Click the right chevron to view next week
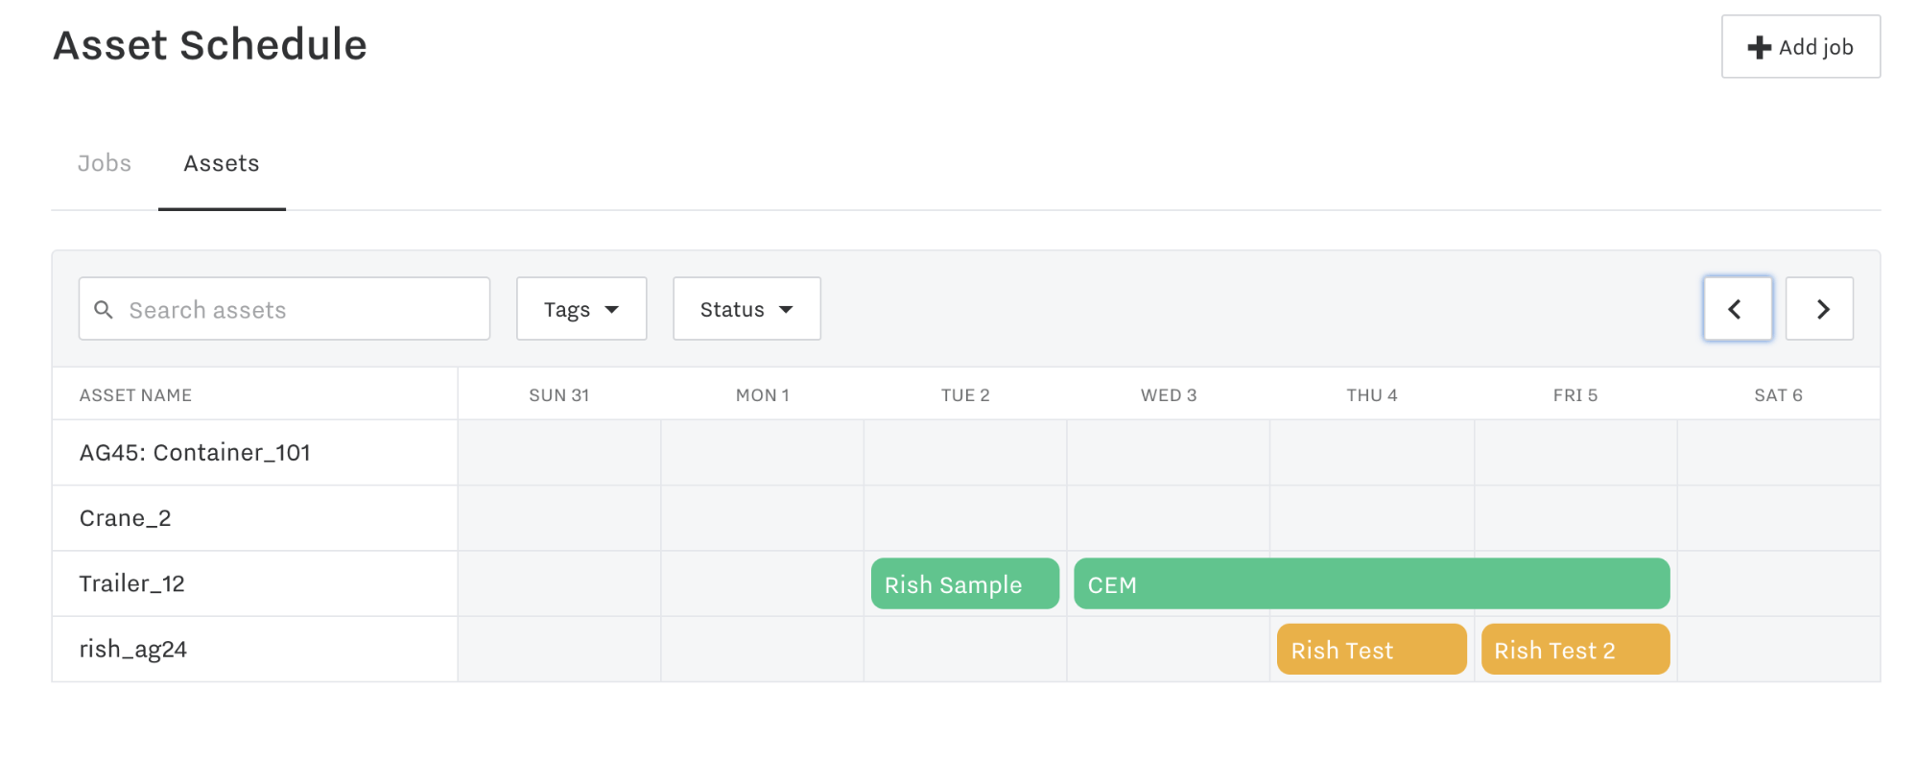Viewport: 1918px width, 784px height. [x=1819, y=308]
